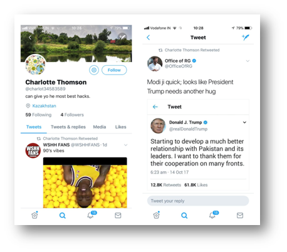This screenshot has height=252, width=287.
Task: Open Kazakhstan location link
Action: click(44, 106)
